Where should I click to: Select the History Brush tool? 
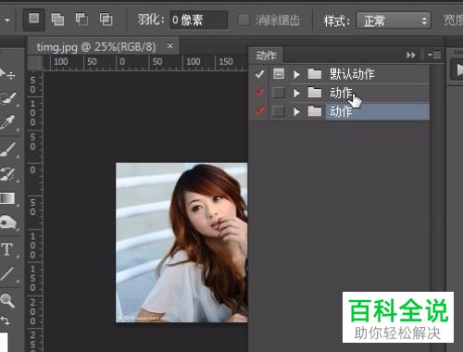point(7,174)
